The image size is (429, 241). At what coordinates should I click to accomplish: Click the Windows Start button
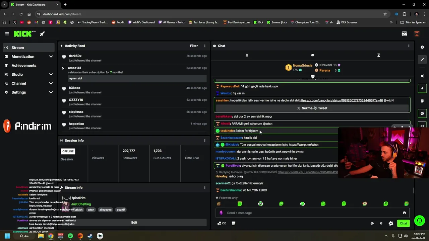pyautogui.click(x=7, y=236)
